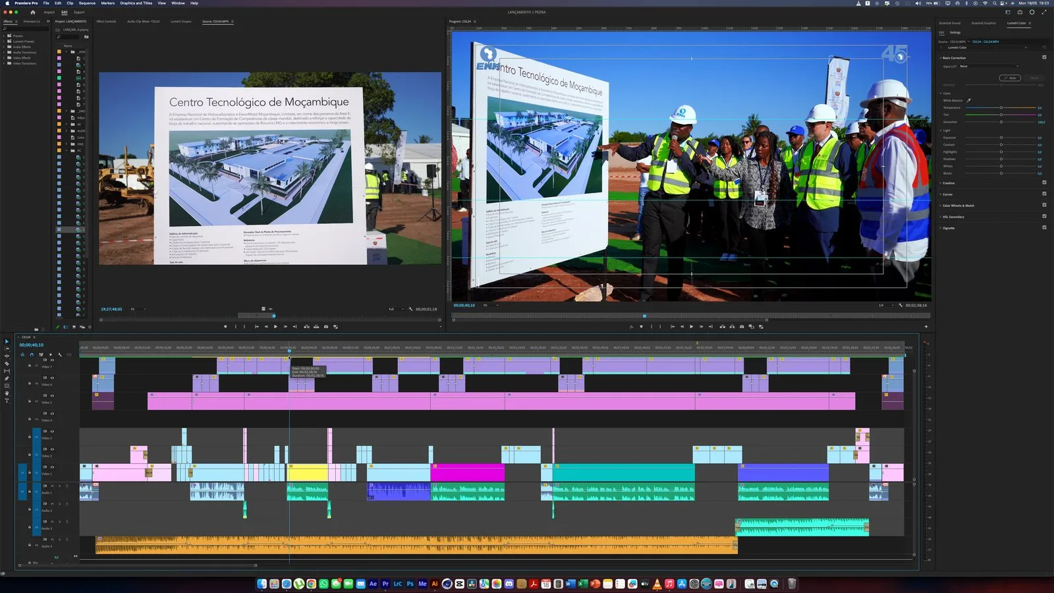Click the Exposure slider handle
The width and height of the screenshot is (1054, 593).
[1001, 138]
